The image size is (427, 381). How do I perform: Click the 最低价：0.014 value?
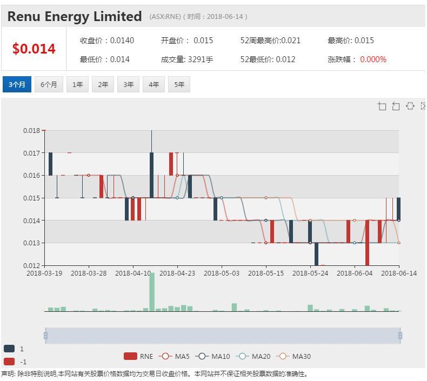pos(104,59)
